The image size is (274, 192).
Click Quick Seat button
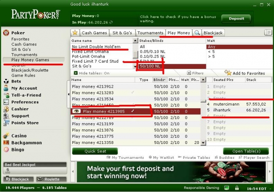95,151
